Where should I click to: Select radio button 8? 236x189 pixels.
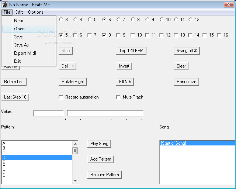(x=133, y=20)
